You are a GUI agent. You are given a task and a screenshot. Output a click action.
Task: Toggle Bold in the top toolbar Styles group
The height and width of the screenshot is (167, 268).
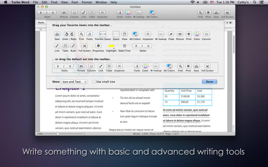(x=41, y=13)
